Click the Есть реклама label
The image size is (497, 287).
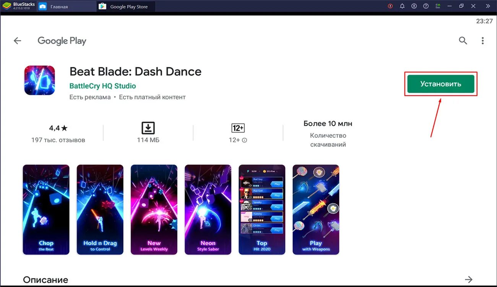point(90,97)
